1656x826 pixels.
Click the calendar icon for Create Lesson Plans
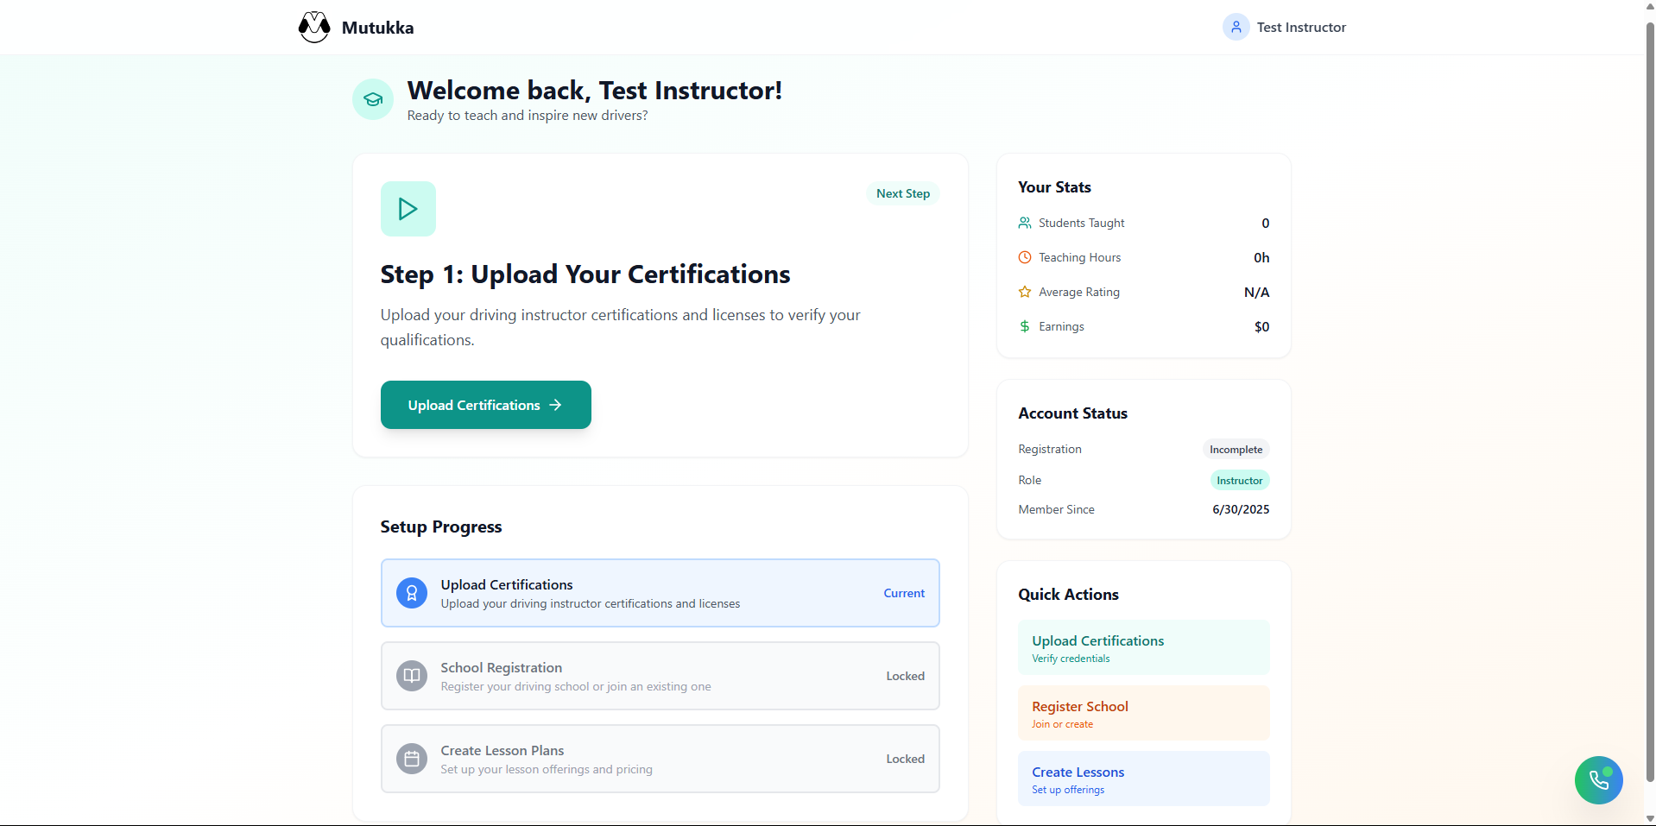click(x=412, y=759)
